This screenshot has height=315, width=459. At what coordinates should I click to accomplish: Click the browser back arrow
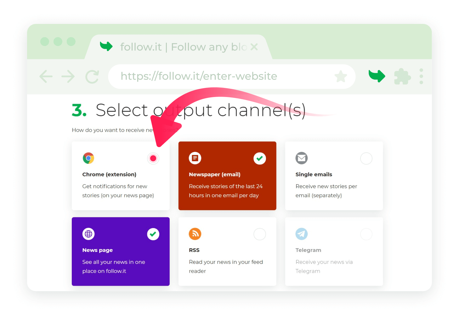pos(46,77)
